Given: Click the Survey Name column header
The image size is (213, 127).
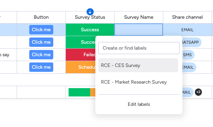Looking at the screenshot, I should (x=139, y=17).
